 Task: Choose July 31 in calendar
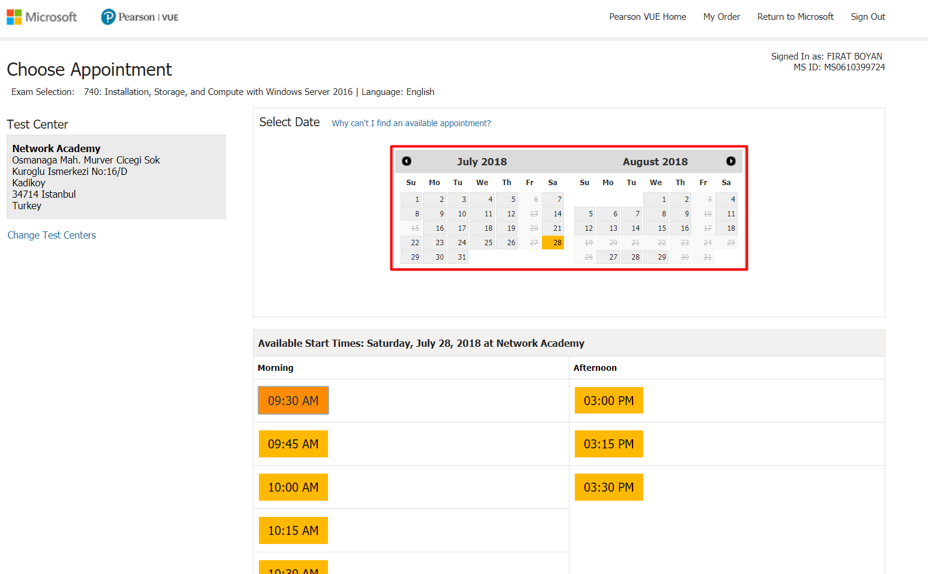tap(458, 257)
